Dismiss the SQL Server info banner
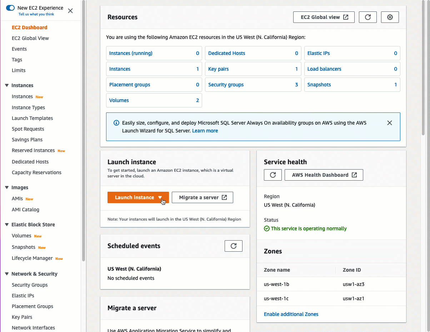This screenshot has width=430, height=332. [x=390, y=123]
